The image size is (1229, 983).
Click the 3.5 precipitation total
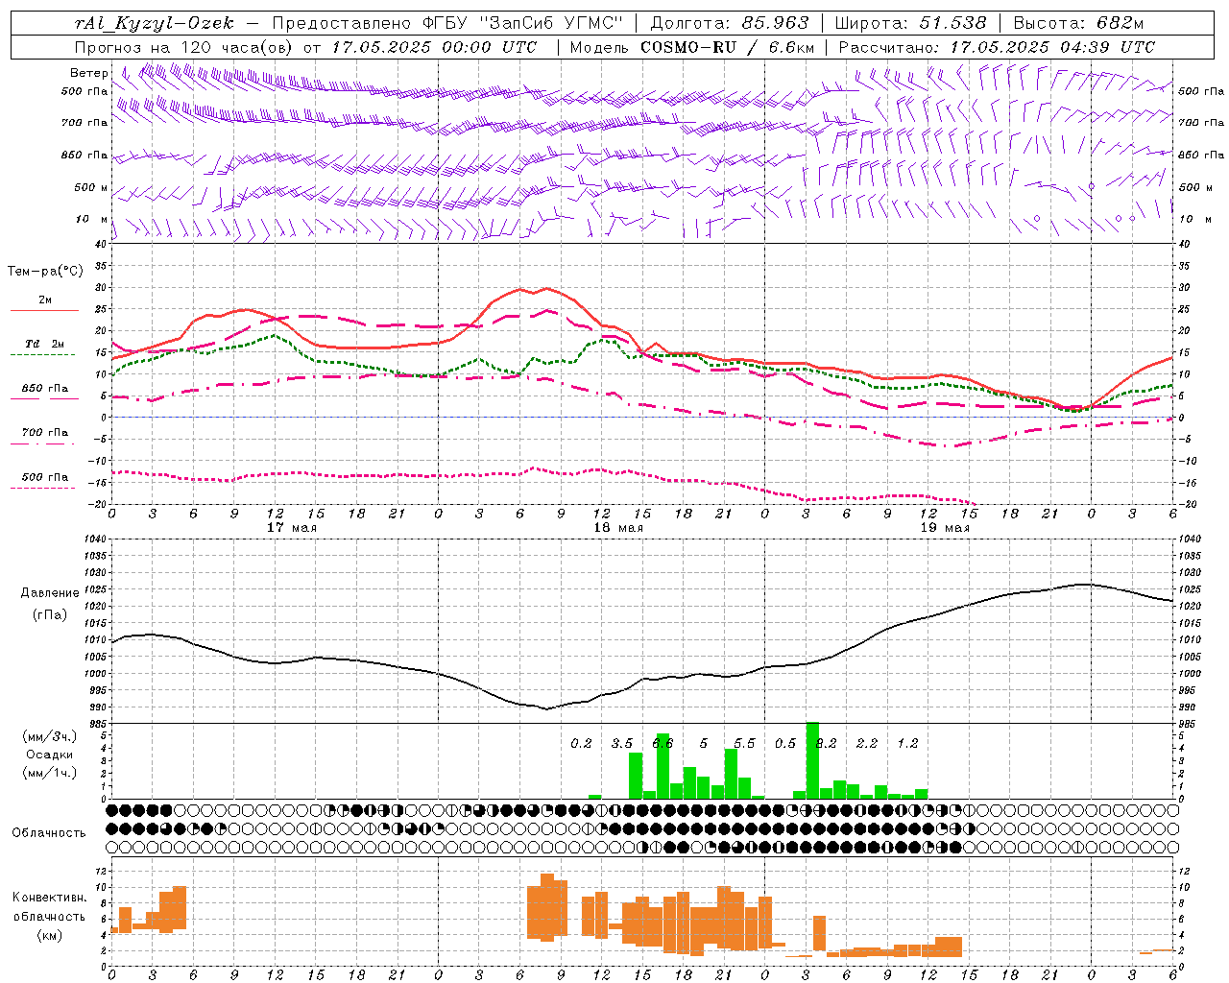[x=622, y=743]
